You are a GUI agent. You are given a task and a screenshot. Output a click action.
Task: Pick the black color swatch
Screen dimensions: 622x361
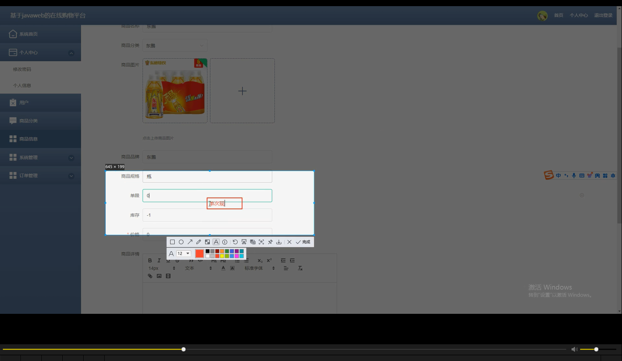[208, 251]
